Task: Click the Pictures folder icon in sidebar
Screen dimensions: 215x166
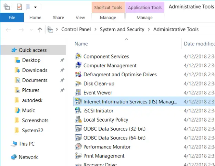Action: coord(17,90)
